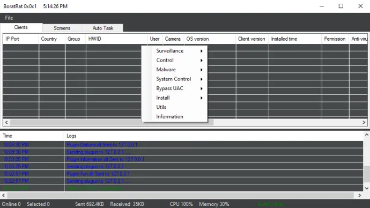Choose System Control in the context menu
Image resolution: width=370 pixels, height=208 pixels.
(x=174, y=79)
